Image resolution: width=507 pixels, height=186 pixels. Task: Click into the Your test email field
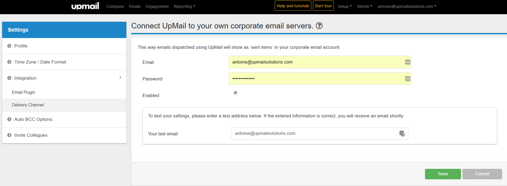click(315, 133)
